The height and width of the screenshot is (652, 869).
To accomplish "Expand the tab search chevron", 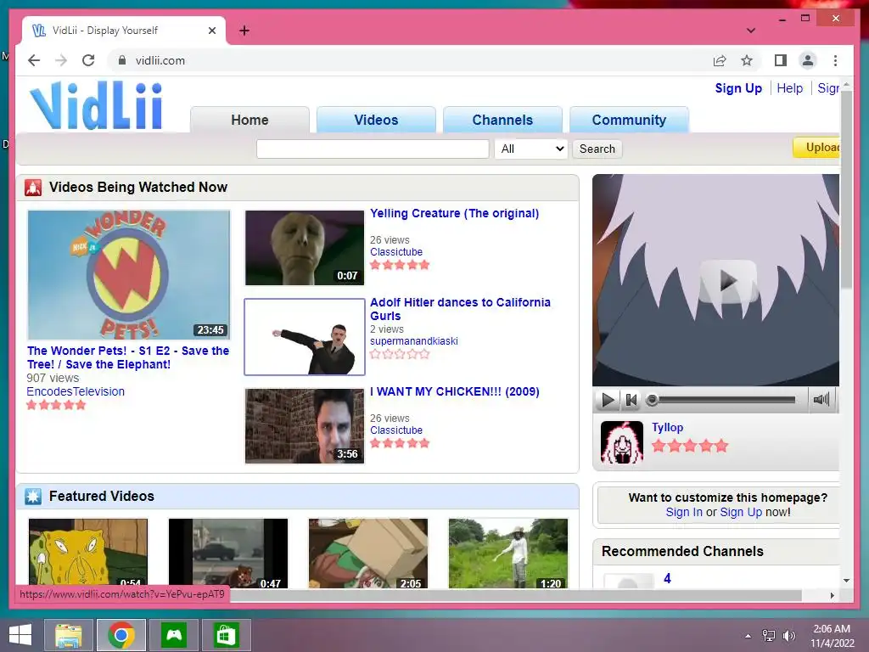I will pos(750,31).
